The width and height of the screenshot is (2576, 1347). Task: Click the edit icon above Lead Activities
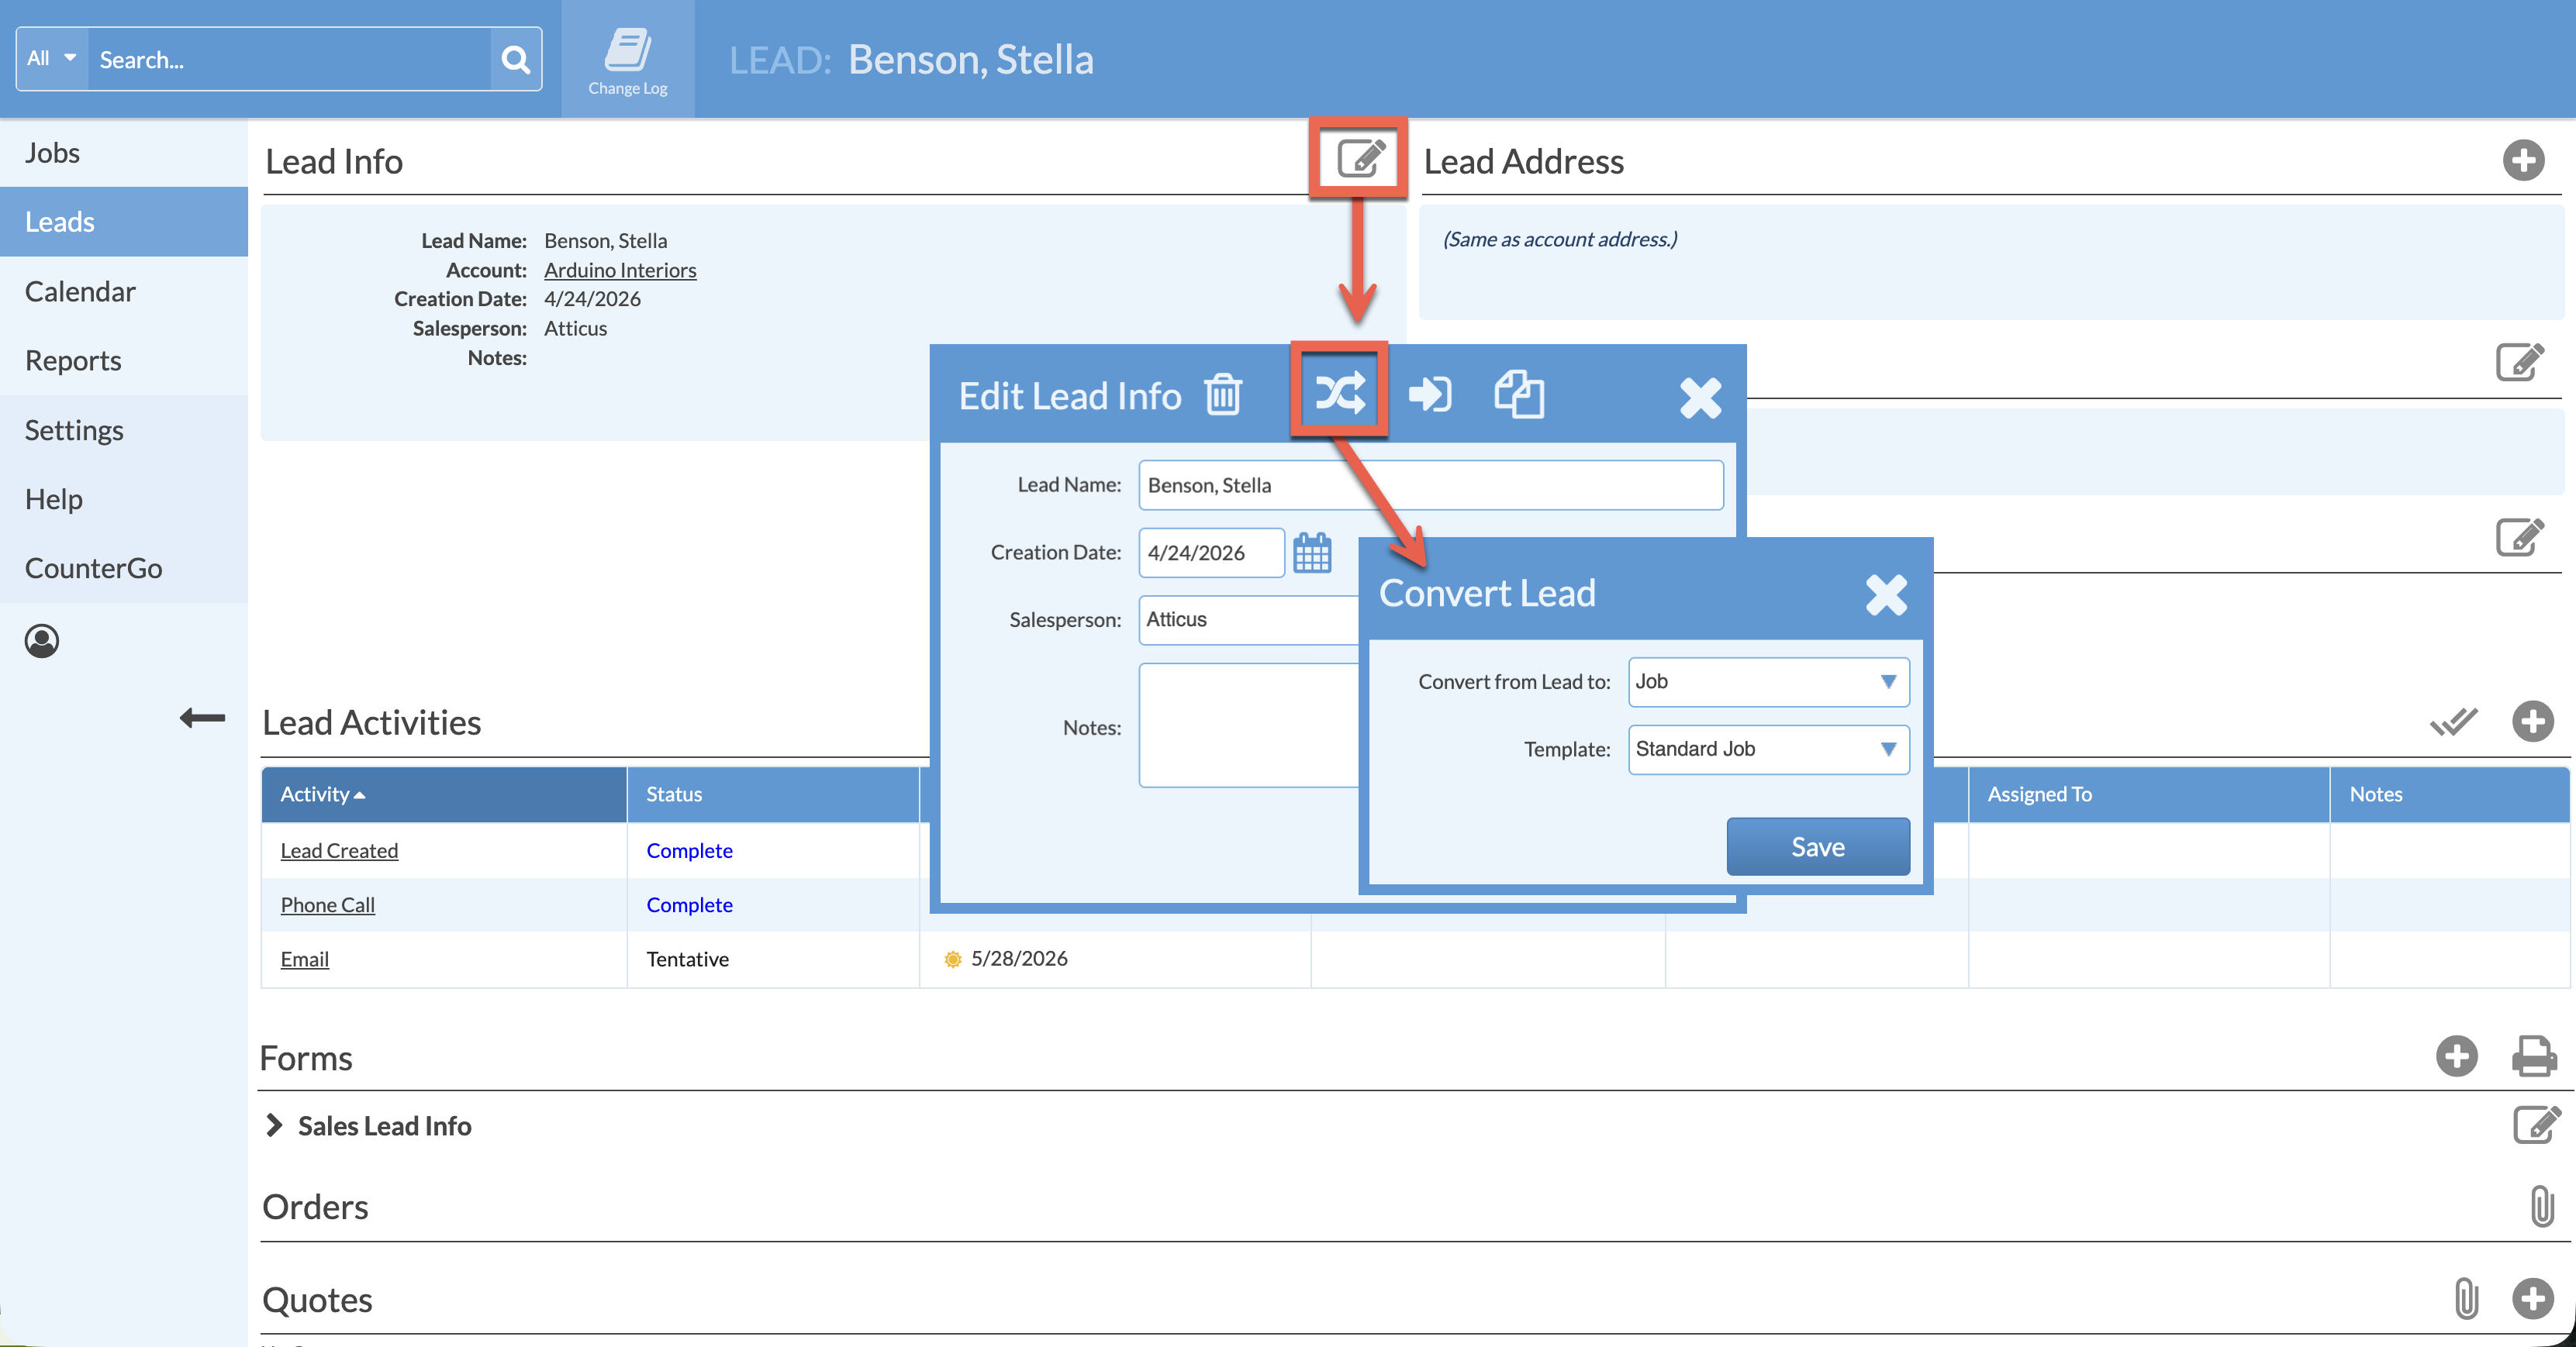click(2519, 538)
